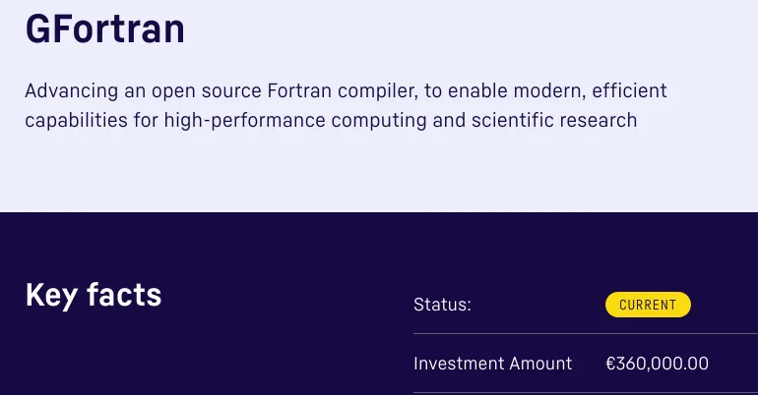Click the euro sign of the investment amount

(611, 364)
